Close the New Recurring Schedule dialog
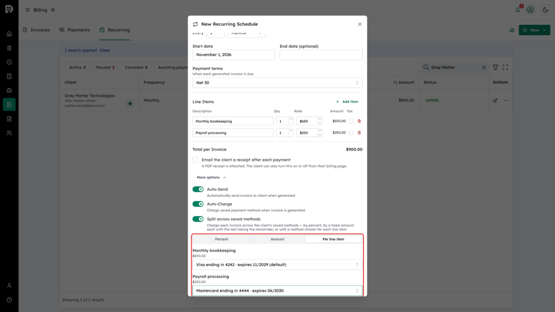 [360, 24]
